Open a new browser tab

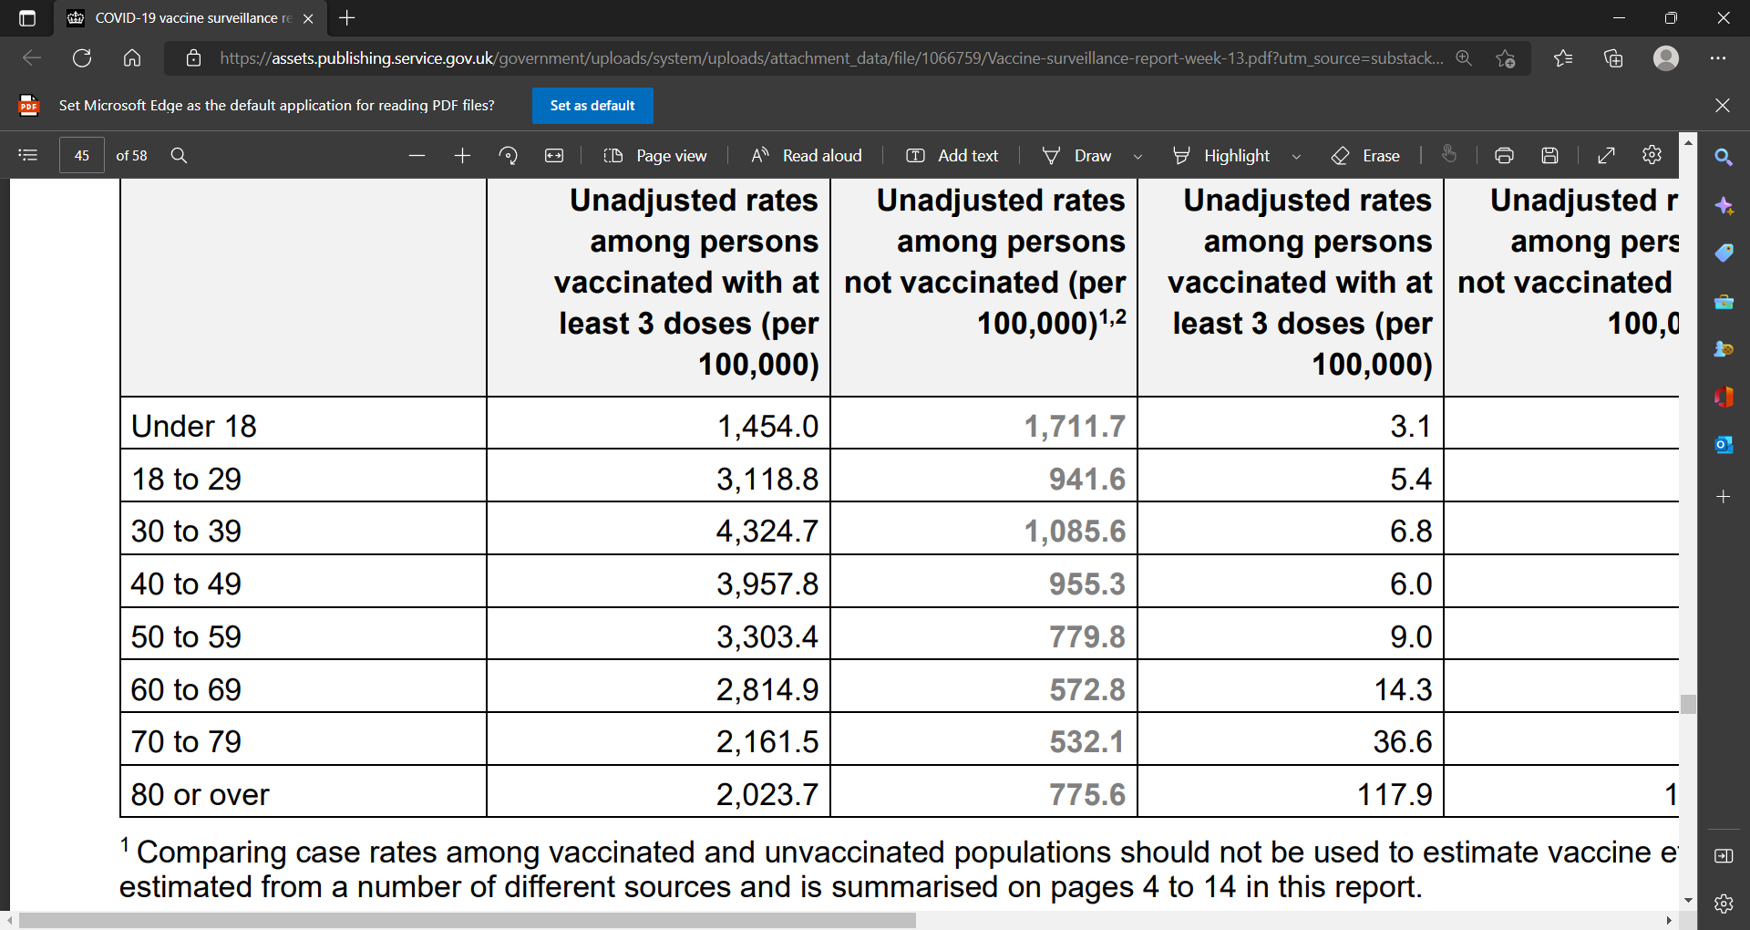tap(347, 17)
